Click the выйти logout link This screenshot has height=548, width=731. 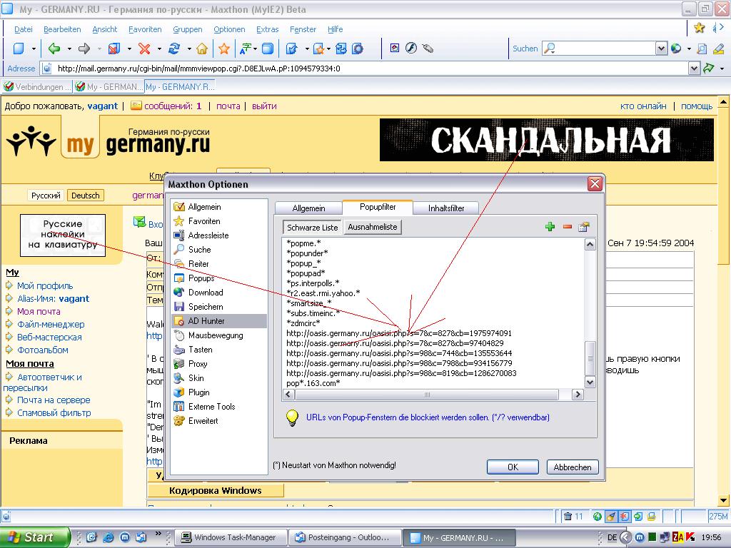point(264,106)
